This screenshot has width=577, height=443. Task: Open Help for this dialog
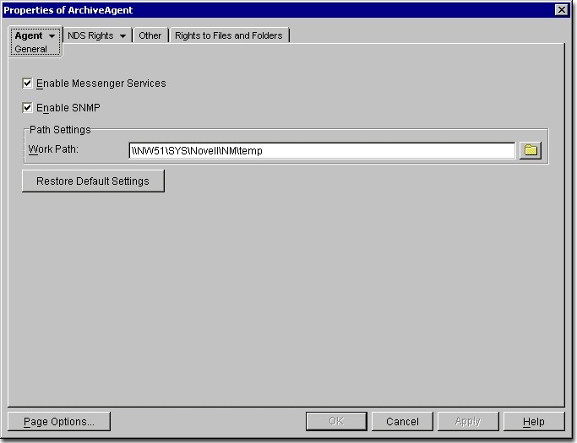point(534,421)
